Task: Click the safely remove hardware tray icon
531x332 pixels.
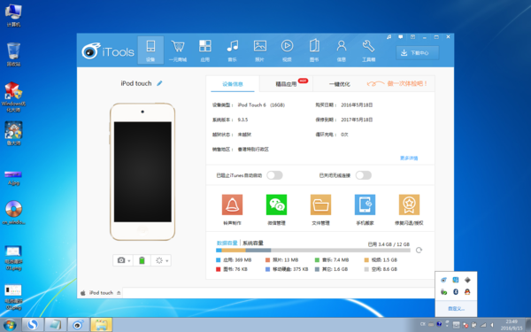Action: [443, 291]
